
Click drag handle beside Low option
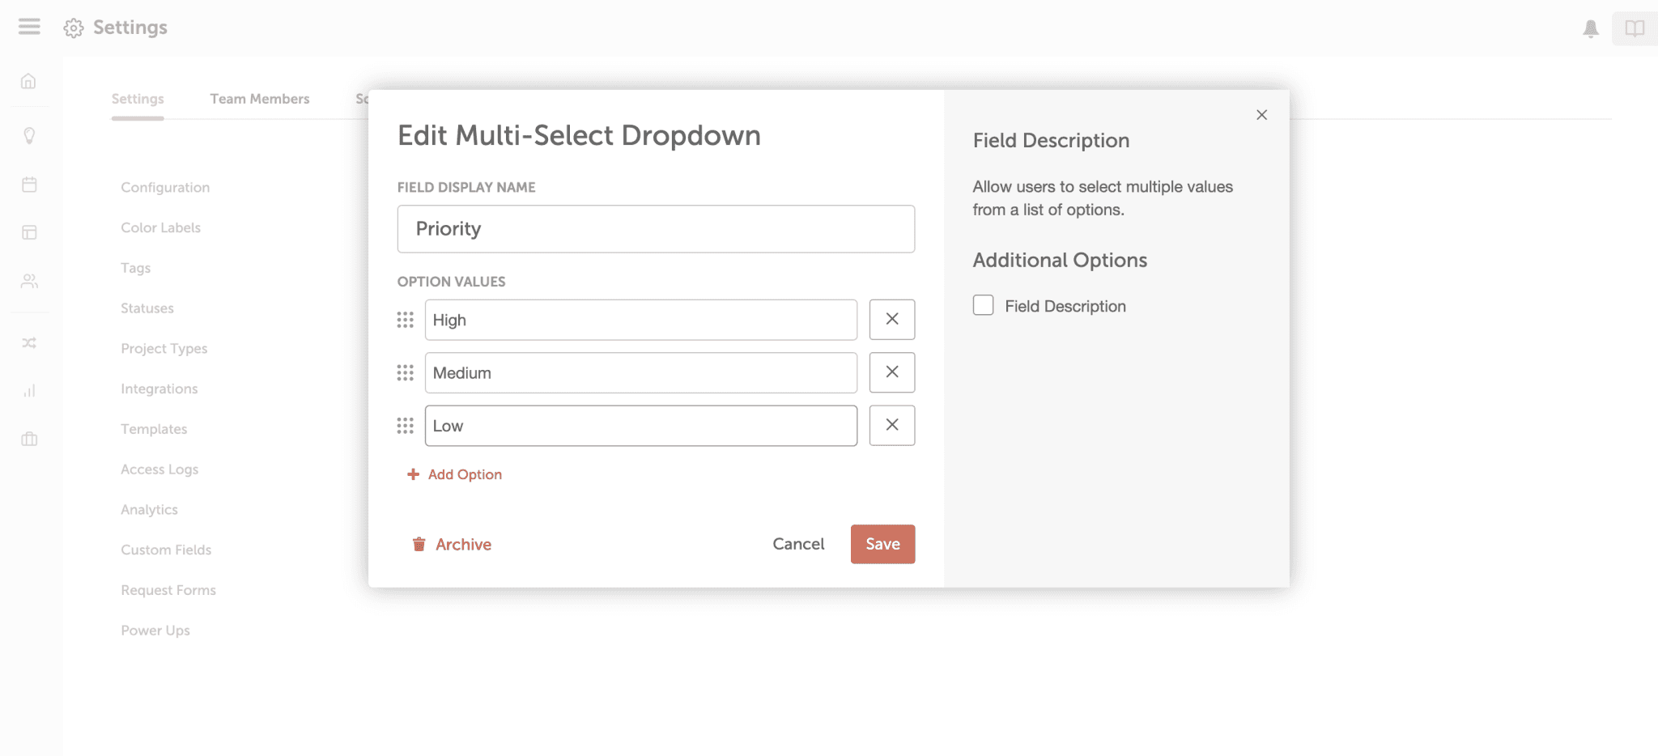click(x=406, y=426)
